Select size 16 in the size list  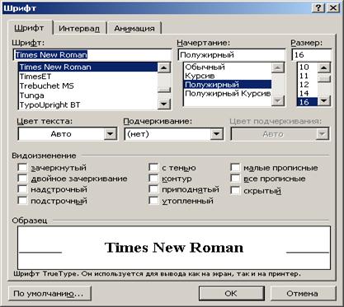[307, 102]
